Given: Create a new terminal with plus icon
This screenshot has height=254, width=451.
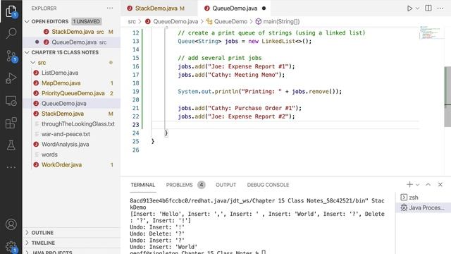Looking at the screenshot, I should coord(409,185).
